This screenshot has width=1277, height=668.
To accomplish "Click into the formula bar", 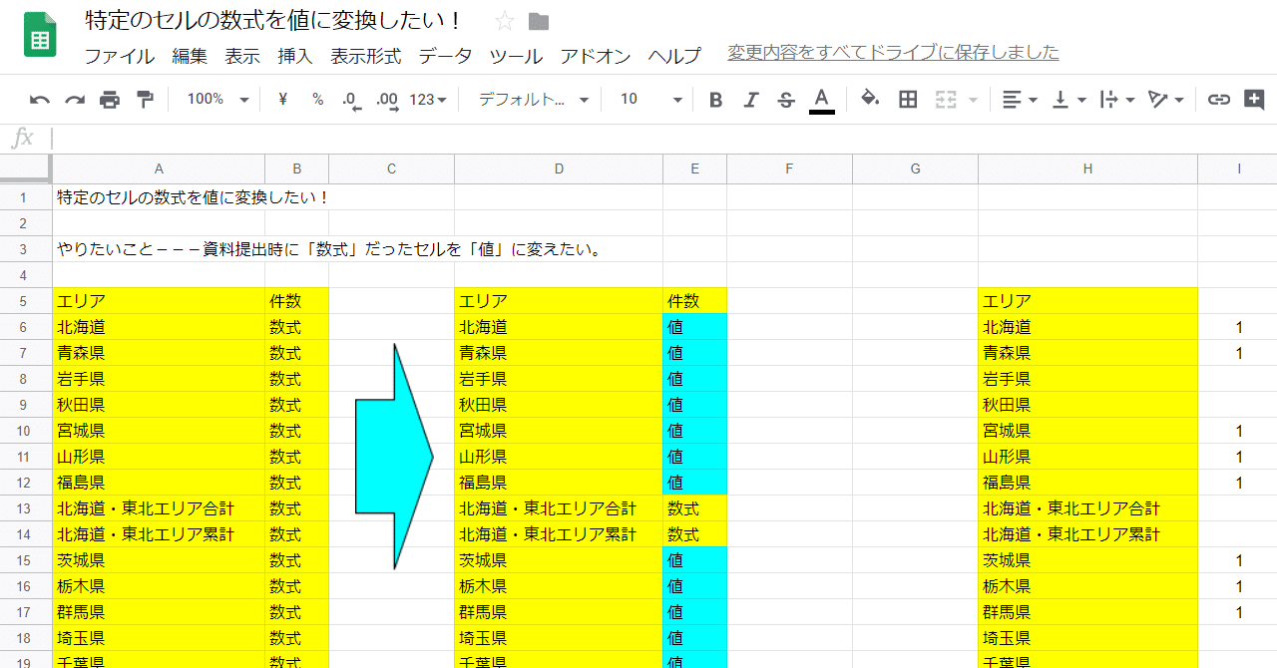I will point(663,139).
